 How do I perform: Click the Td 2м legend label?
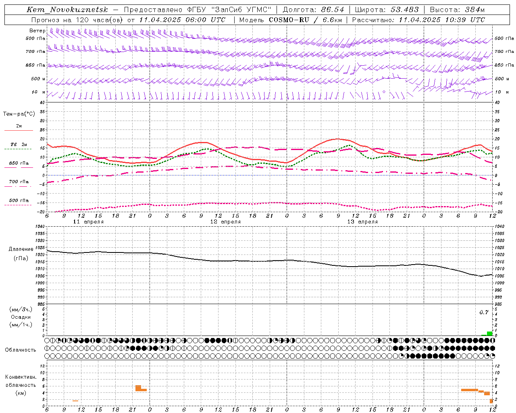[x=19, y=144]
